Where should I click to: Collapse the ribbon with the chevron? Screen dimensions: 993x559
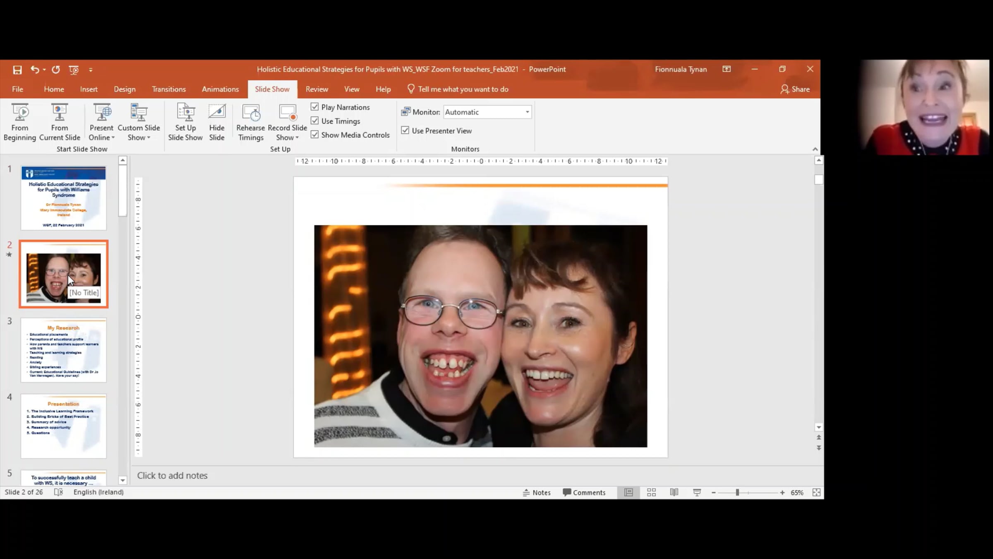point(815,149)
